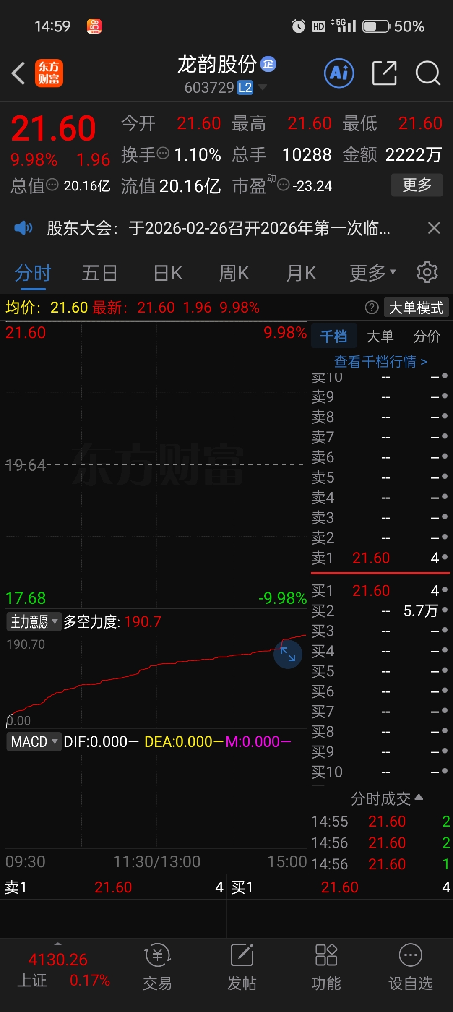Open the 主力意愿 indicator dropdown

pos(34,621)
